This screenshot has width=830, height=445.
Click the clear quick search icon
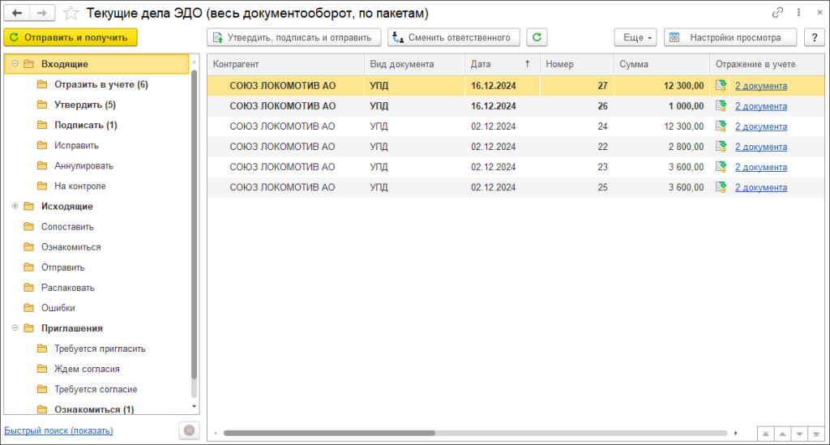tap(188, 430)
